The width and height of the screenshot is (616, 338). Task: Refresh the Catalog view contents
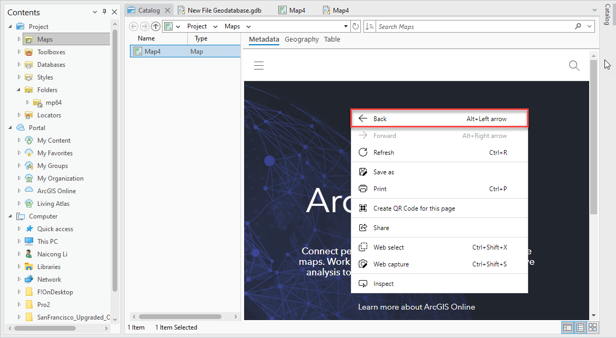point(356,26)
